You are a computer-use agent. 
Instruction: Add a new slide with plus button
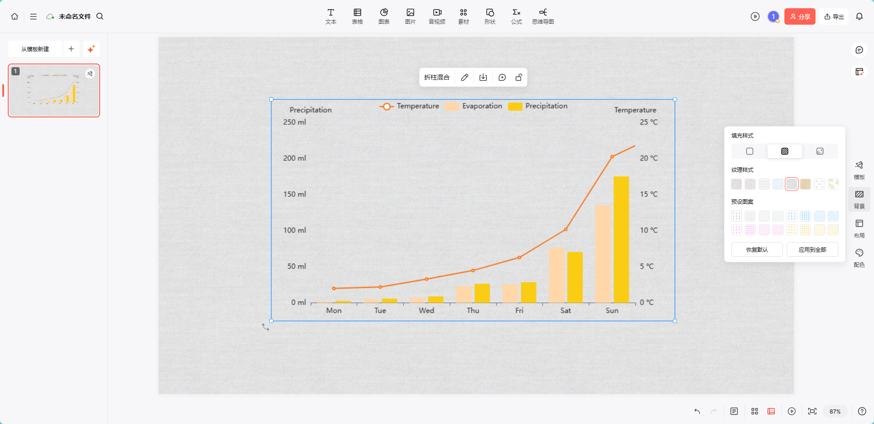[x=71, y=49]
